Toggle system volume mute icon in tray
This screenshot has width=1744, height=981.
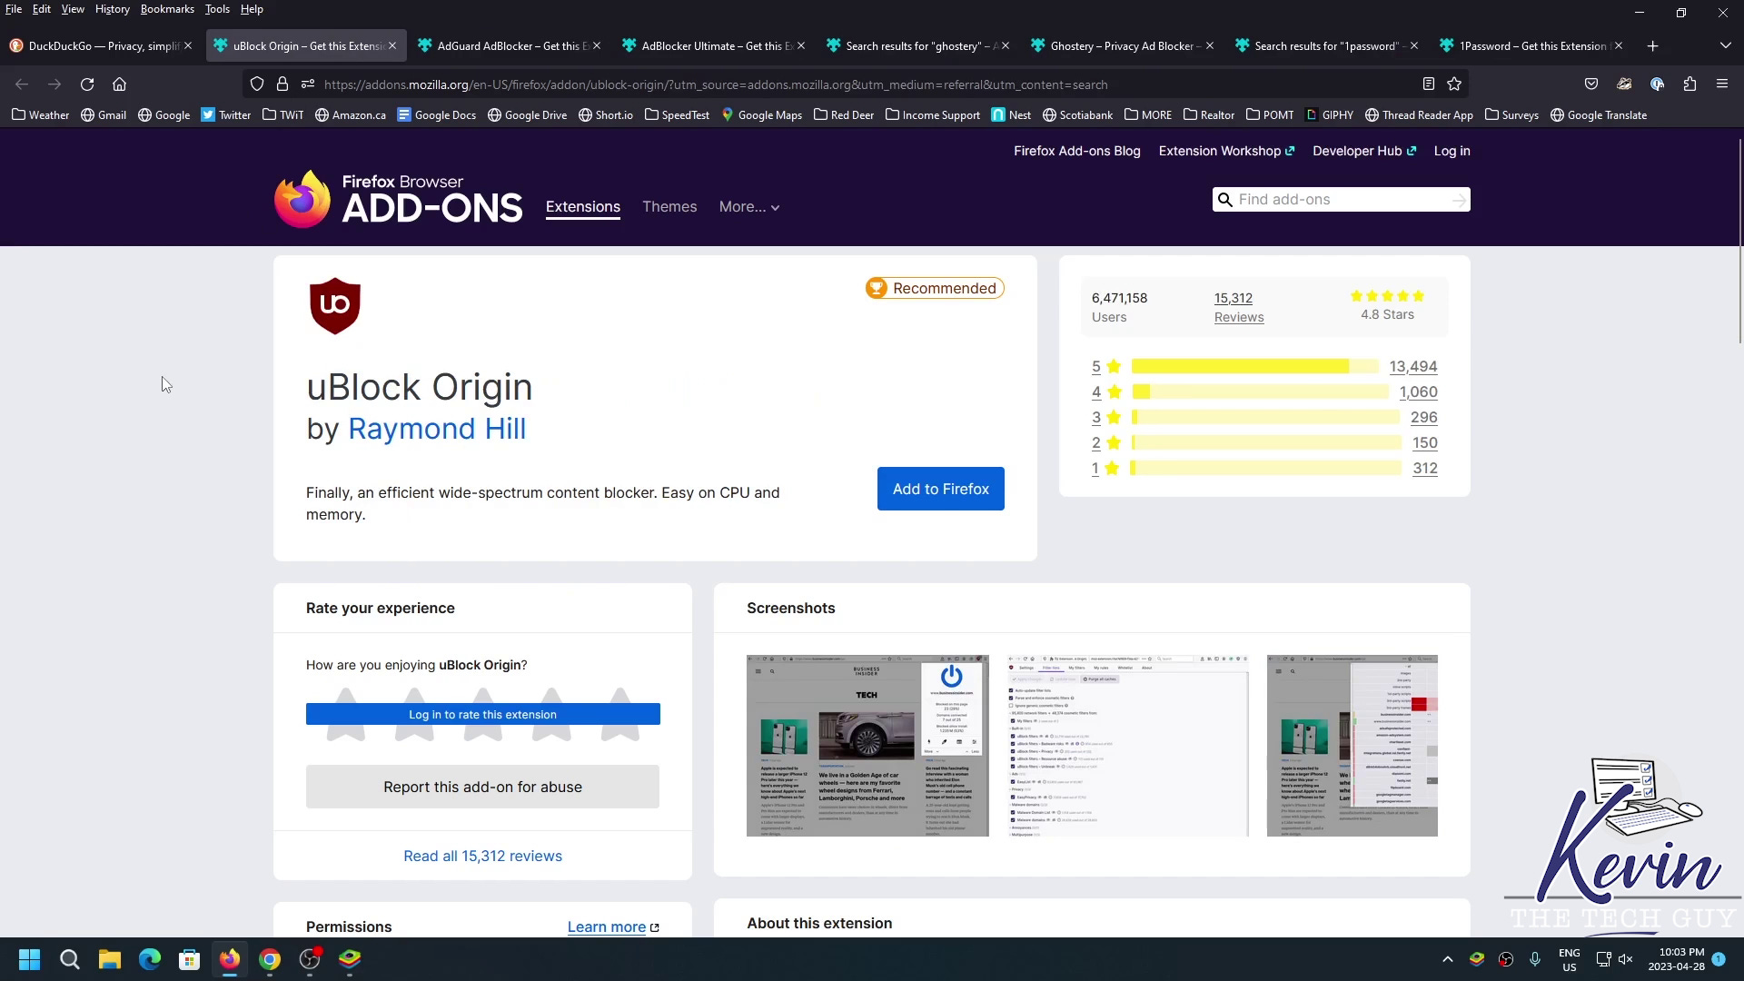(x=1626, y=959)
